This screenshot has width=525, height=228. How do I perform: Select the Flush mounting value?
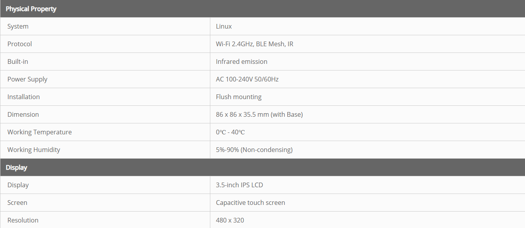pos(239,97)
